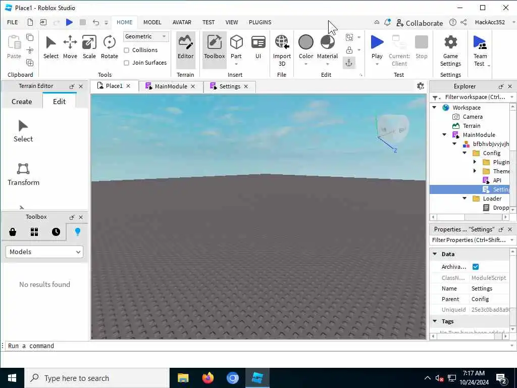Image resolution: width=517 pixels, height=388 pixels.
Task: Open the viewport settings gear icon
Action: click(x=421, y=86)
